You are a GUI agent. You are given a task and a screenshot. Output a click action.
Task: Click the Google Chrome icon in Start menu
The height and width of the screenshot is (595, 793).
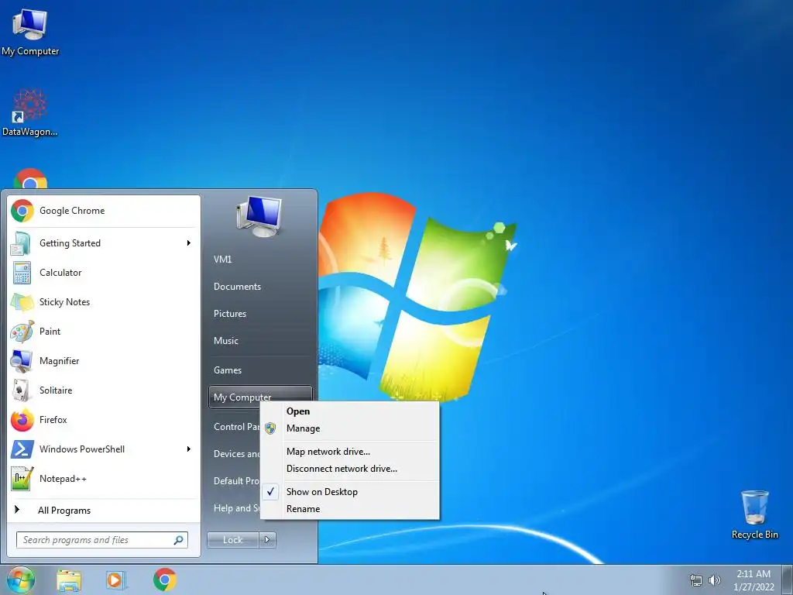coord(22,211)
